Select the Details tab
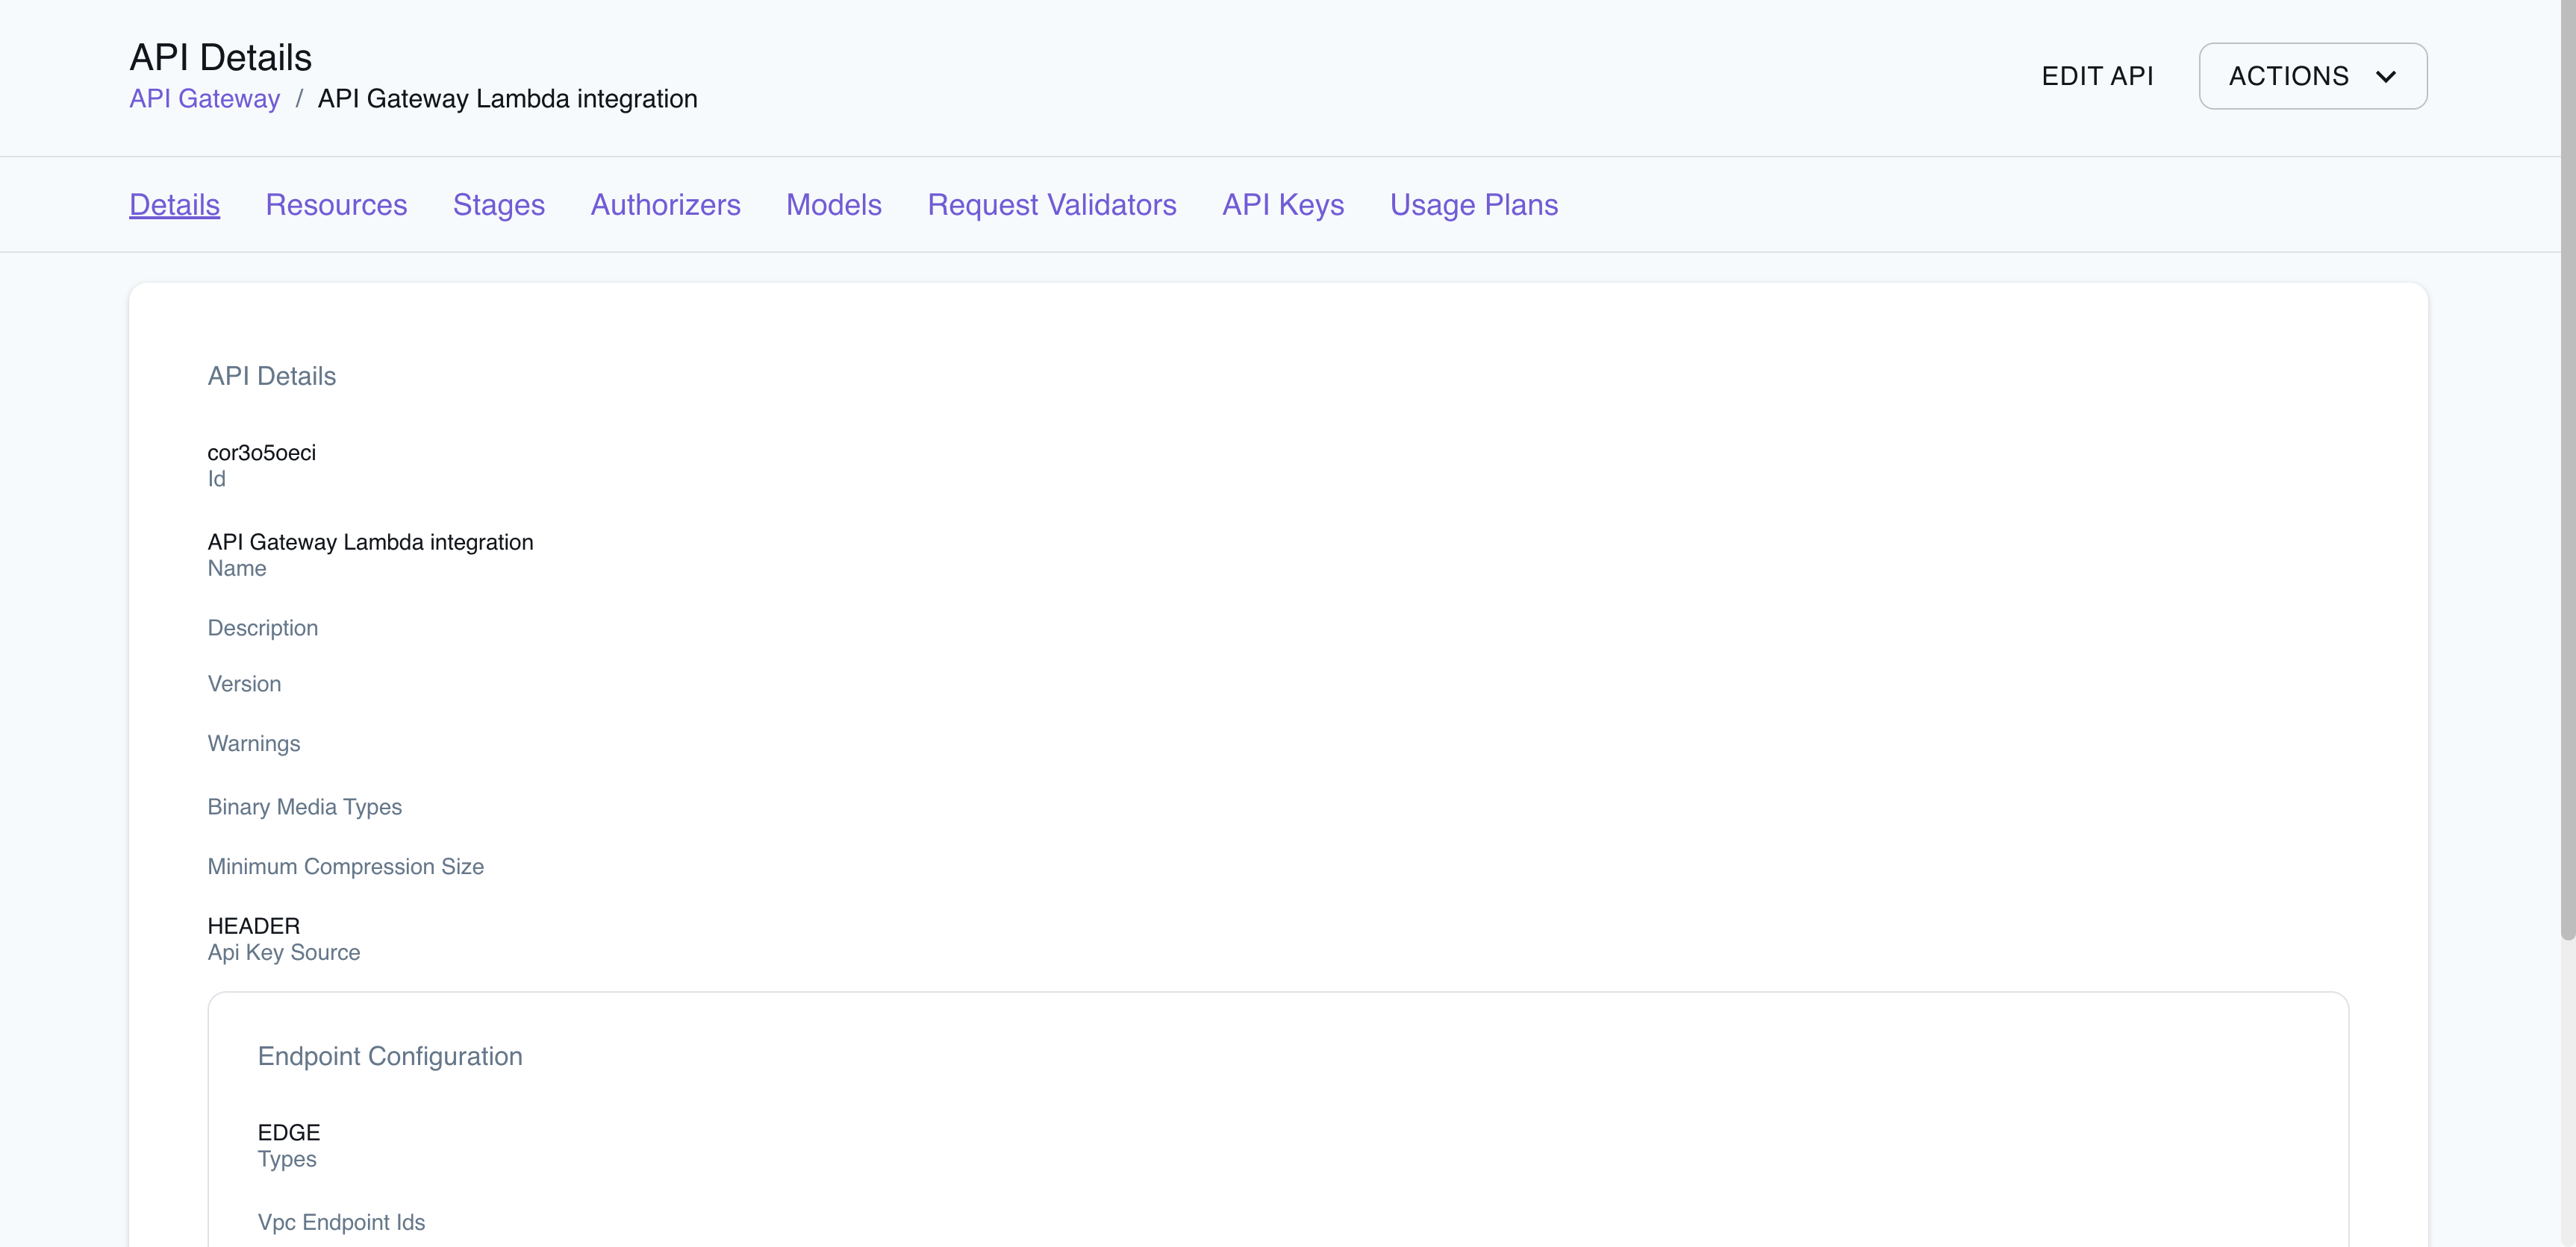Screen dimensions: 2576x1247 [174, 204]
